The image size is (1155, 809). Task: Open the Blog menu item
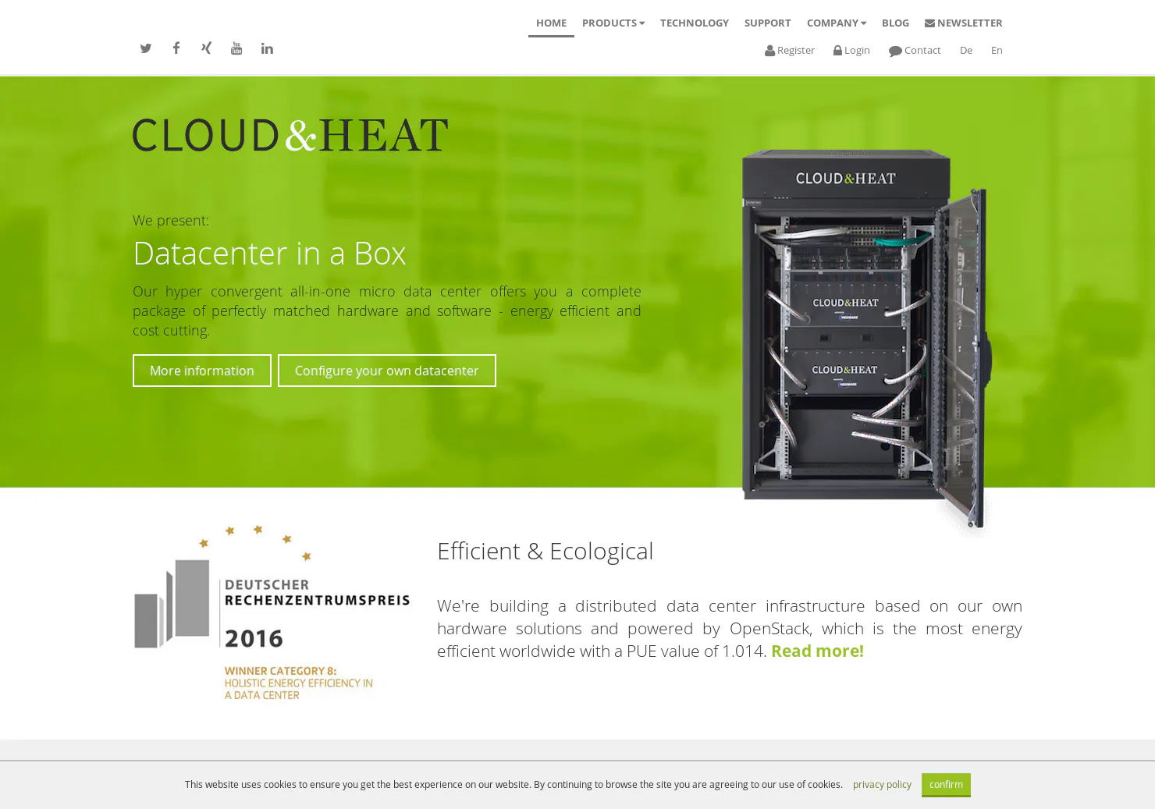coord(895,23)
